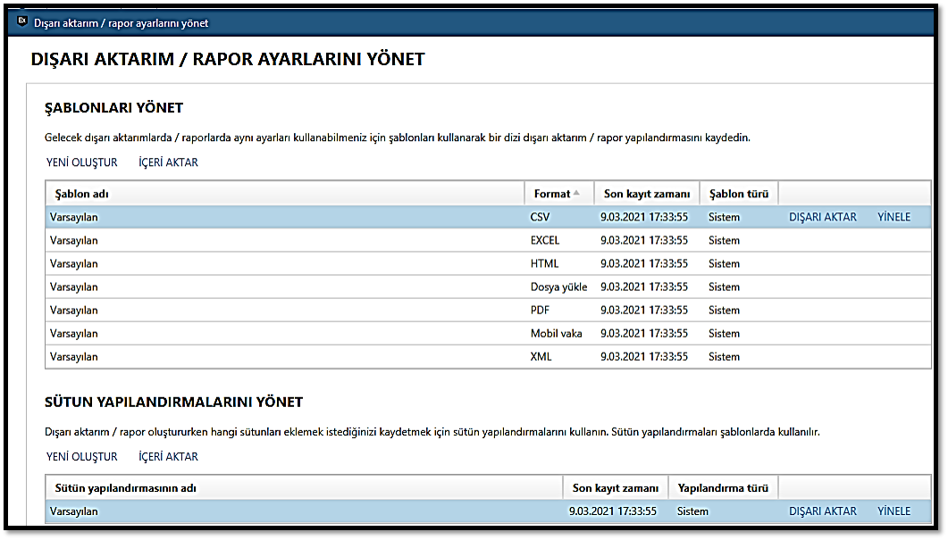Click the Son kayıt zamanı header in templates table

click(x=646, y=194)
